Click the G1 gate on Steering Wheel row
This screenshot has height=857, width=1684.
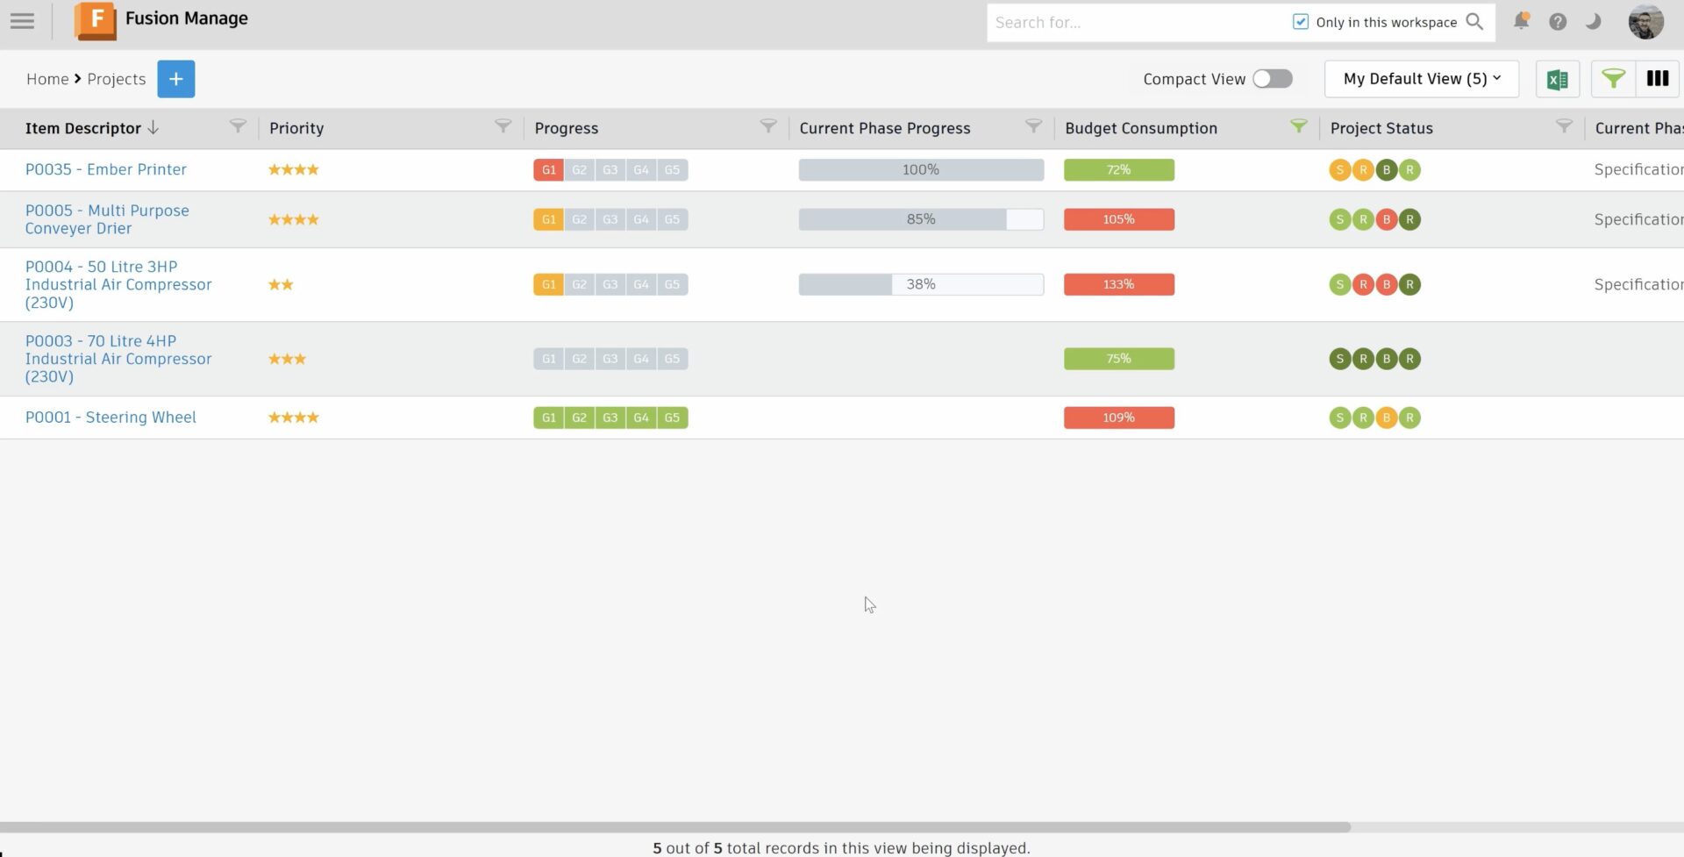[548, 418]
